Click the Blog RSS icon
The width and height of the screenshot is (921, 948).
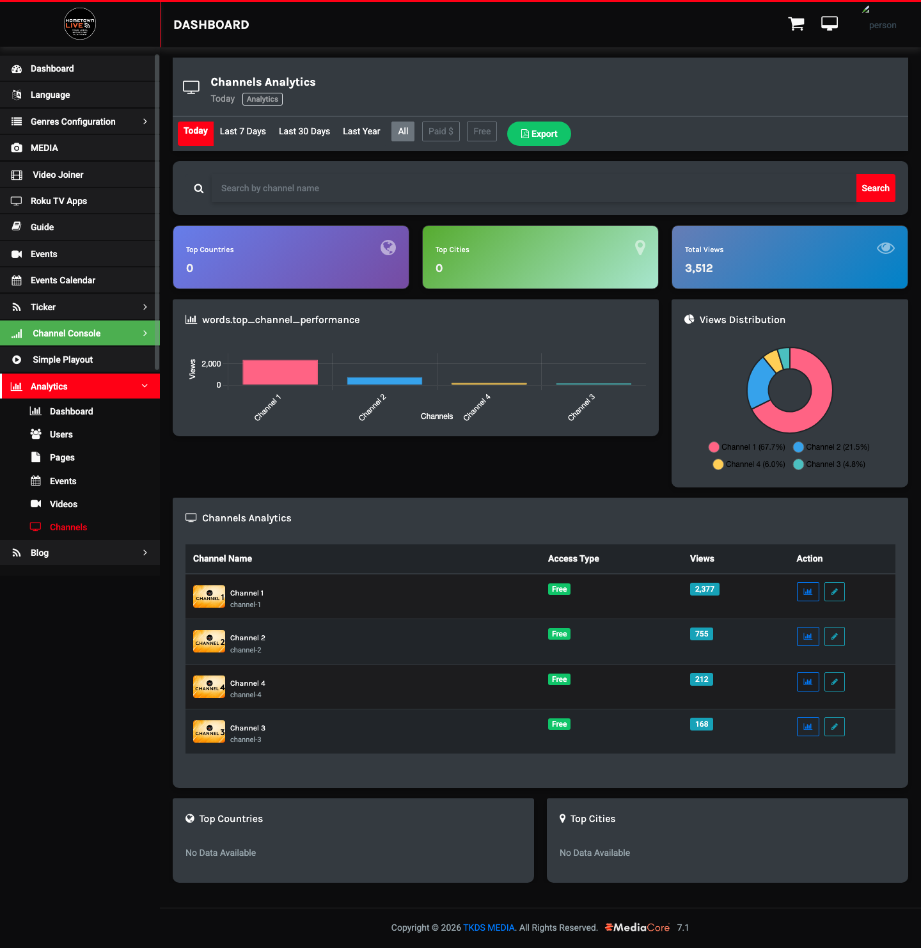click(x=17, y=553)
